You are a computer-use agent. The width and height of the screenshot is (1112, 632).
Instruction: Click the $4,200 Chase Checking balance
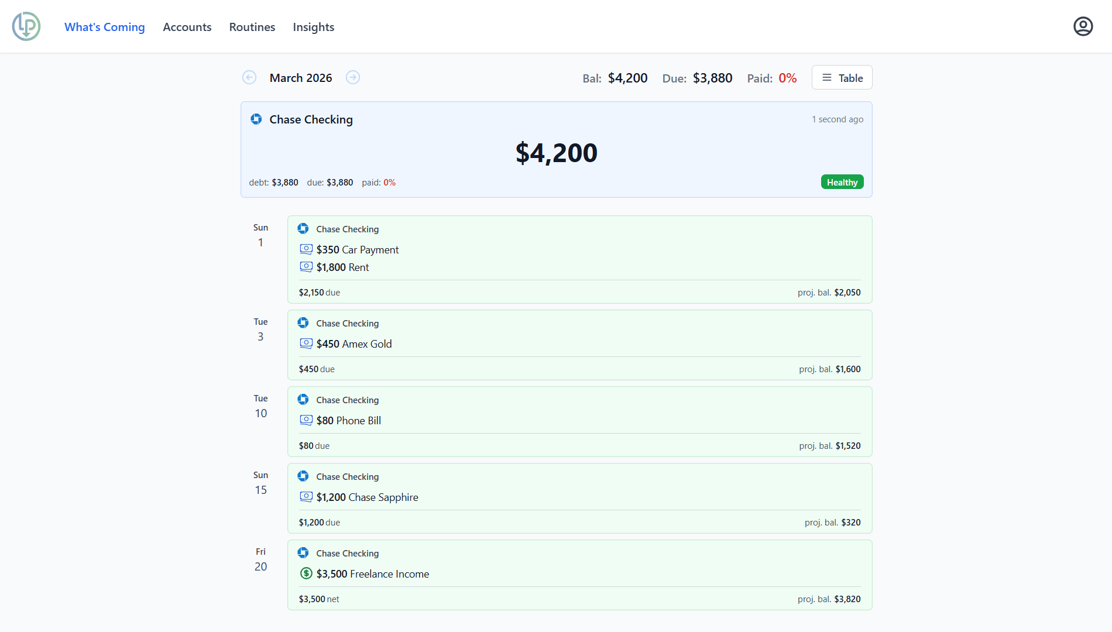(556, 153)
